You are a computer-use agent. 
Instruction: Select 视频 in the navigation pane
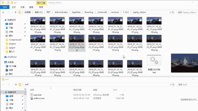pyautogui.click(x=11, y=70)
